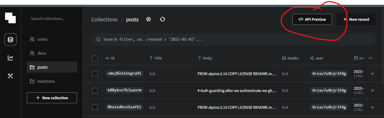Image resolution: width=384 pixels, height=118 pixels.
Task: Open the Collections database sidebar icon
Action: click(x=10, y=40)
